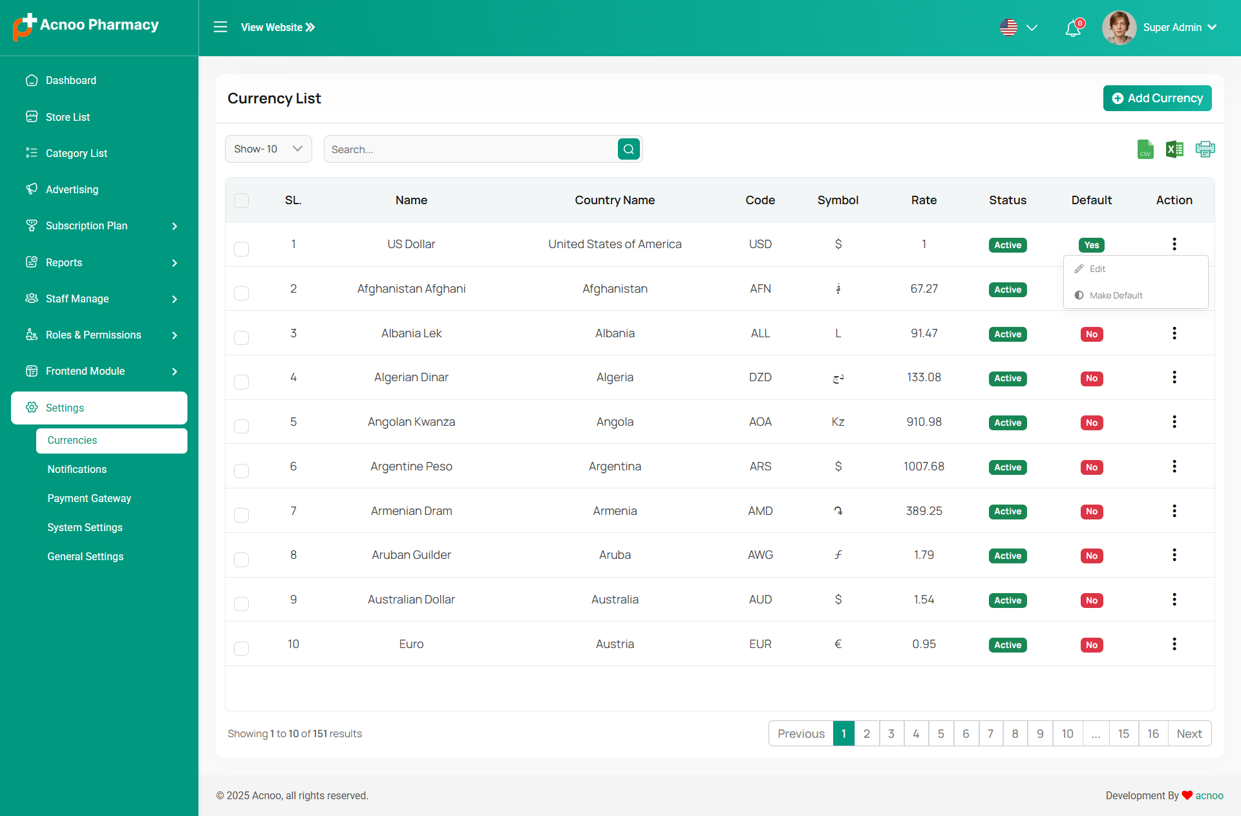The width and height of the screenshot is (1241, 816).
Task: Check the select-all header checkbox
Action: point(241,200)
